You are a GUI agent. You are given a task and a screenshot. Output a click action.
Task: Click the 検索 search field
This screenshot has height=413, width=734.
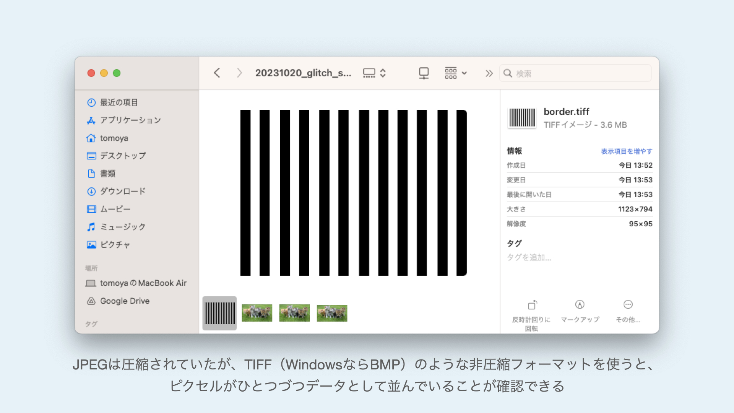pos(575,73)
